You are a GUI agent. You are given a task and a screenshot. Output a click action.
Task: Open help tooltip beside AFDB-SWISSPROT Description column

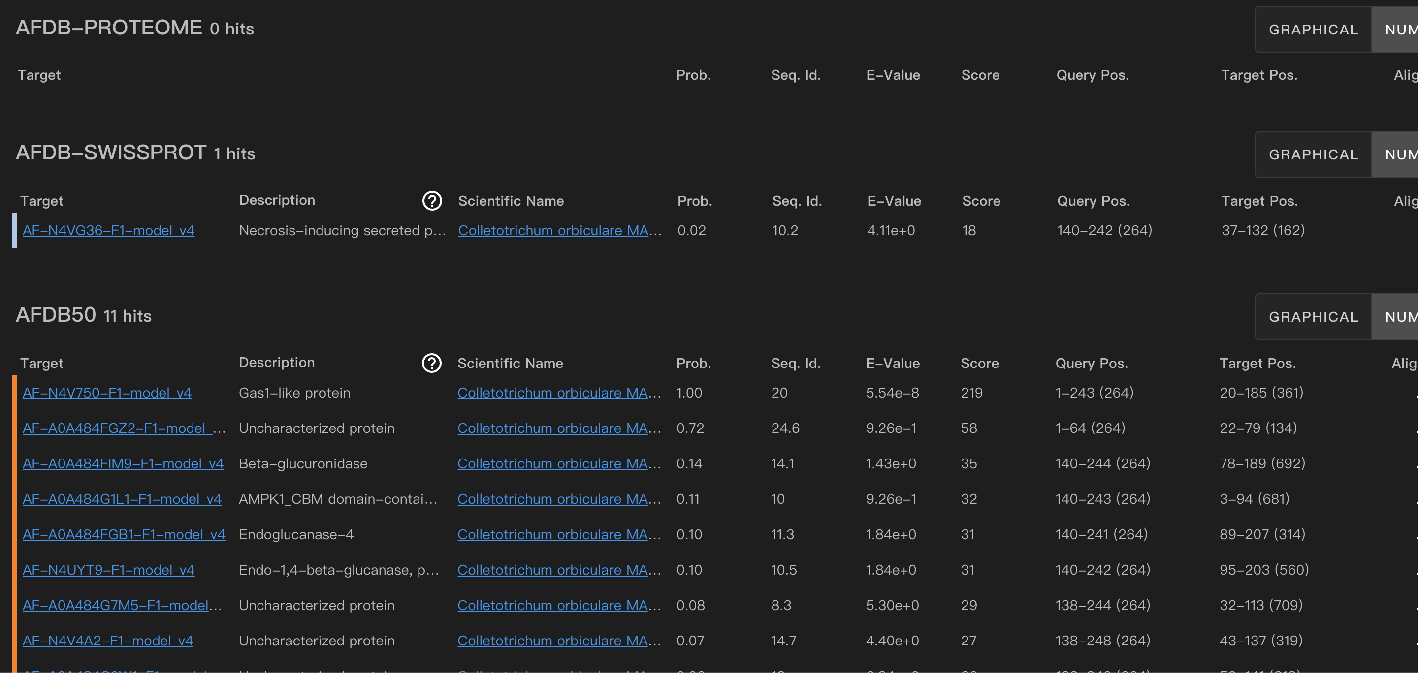(433, 201)
